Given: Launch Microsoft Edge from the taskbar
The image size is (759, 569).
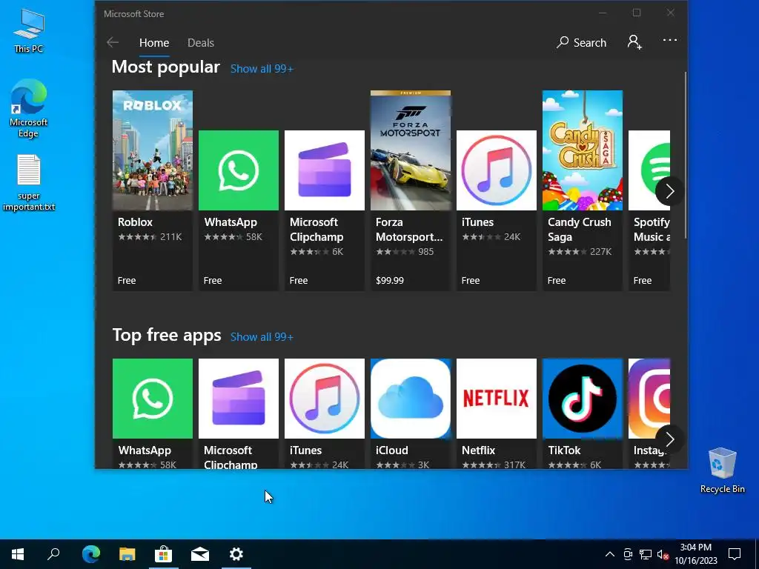Looking at the screenshot, I should (x=90, y=554).
